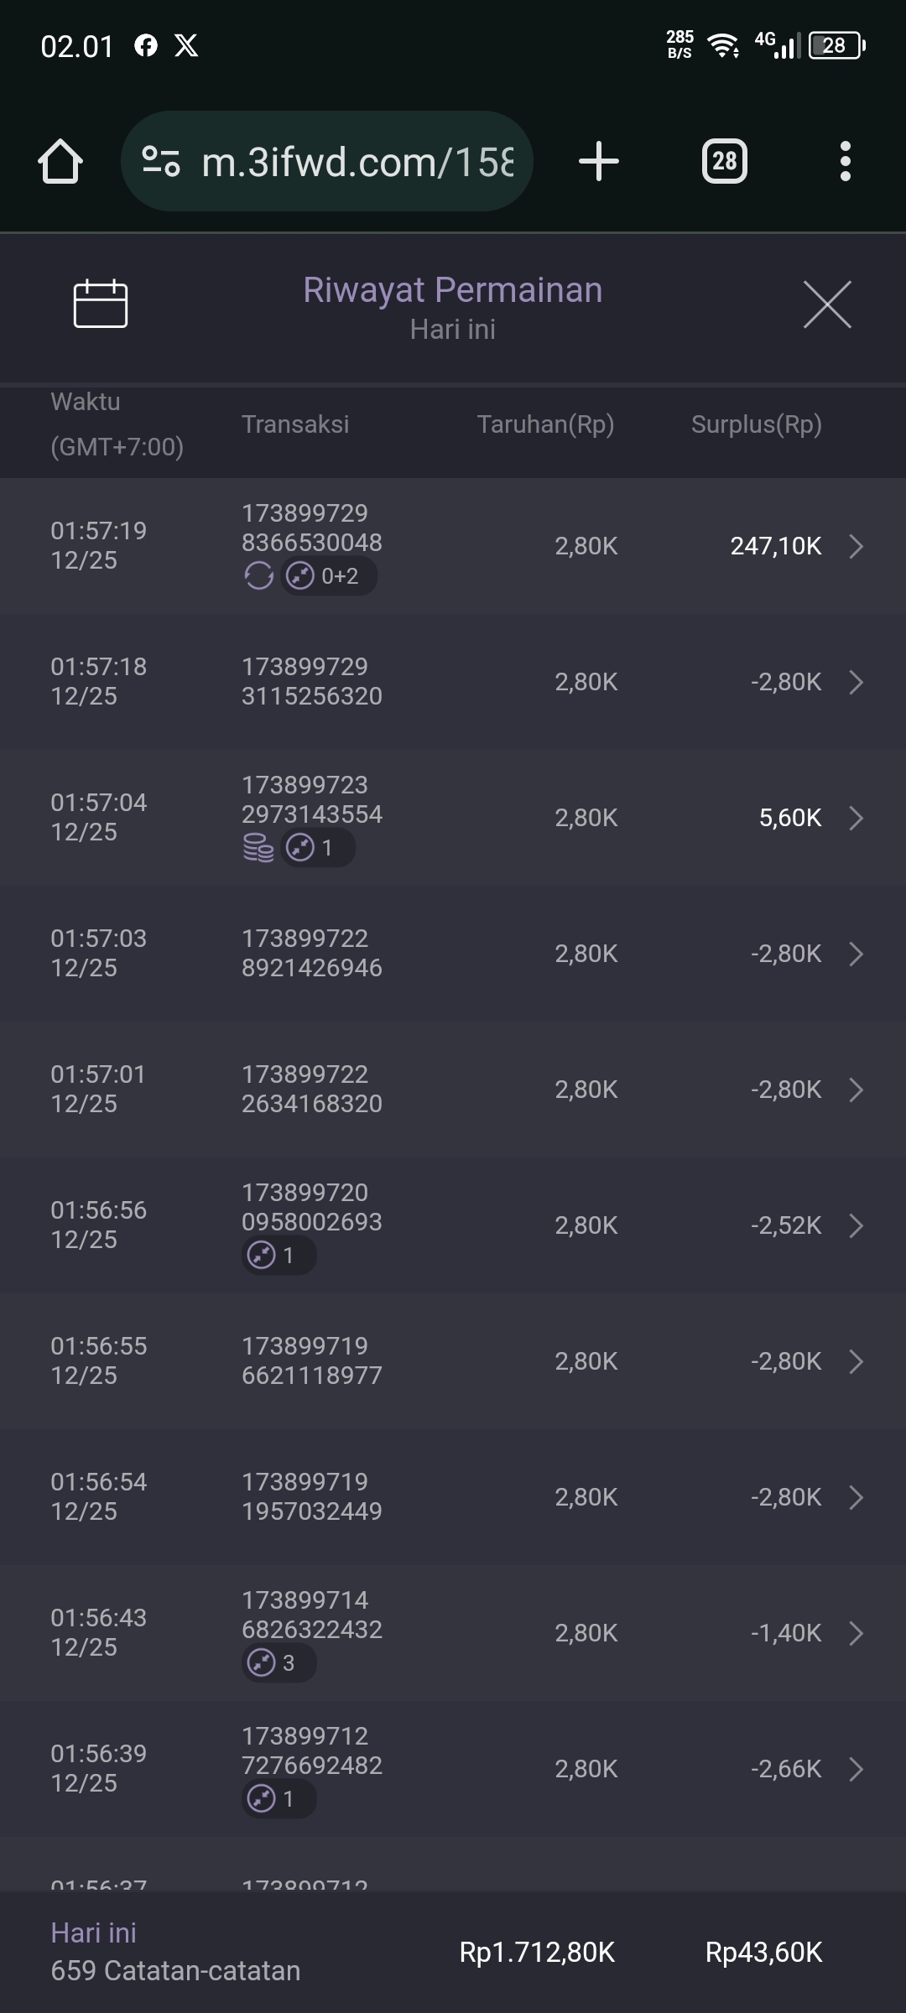Open the calendar date picker icon
The image size is (906, 2013).
(101, 304)
